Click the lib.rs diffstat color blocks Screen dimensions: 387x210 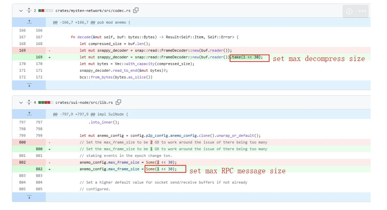pos(46,102)
